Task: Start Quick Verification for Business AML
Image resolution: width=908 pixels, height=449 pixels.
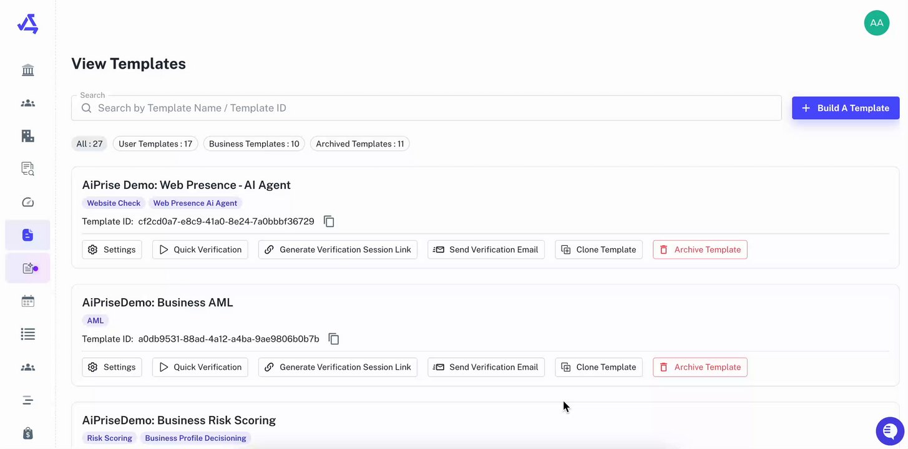Action: [200, 367]
